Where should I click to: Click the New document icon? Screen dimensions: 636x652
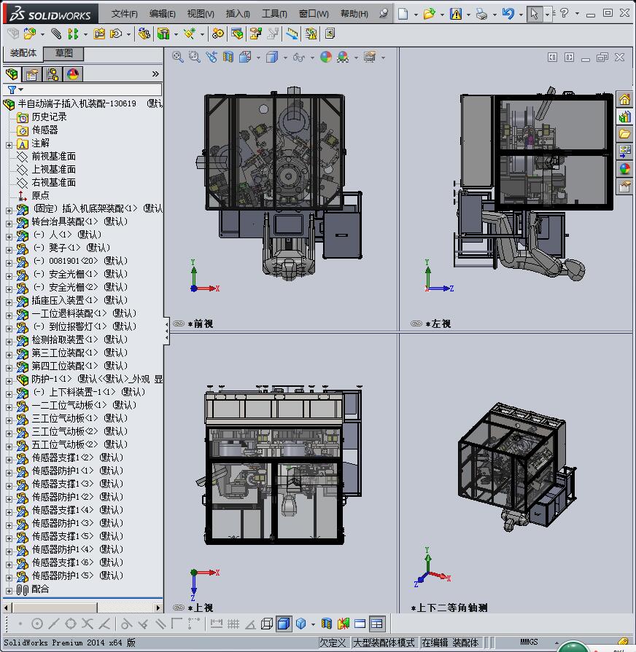click(x=403, y=14)
